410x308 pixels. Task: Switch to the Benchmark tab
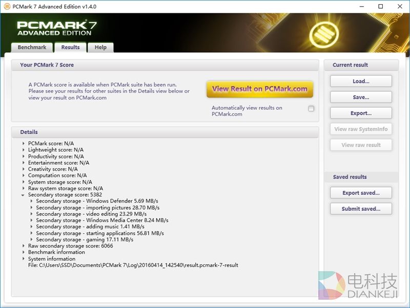tap(32, 47)
